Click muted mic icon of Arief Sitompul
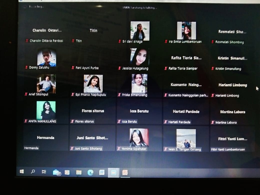Image resolution: width=260 pixels, height=195 pixels. coord(26,94)
